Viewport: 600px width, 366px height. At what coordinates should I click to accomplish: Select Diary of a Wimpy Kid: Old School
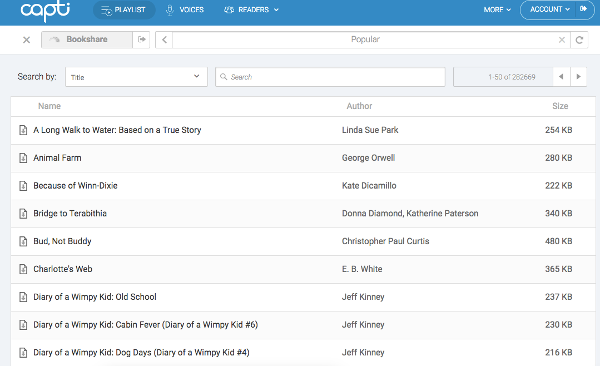pos(95,297)
